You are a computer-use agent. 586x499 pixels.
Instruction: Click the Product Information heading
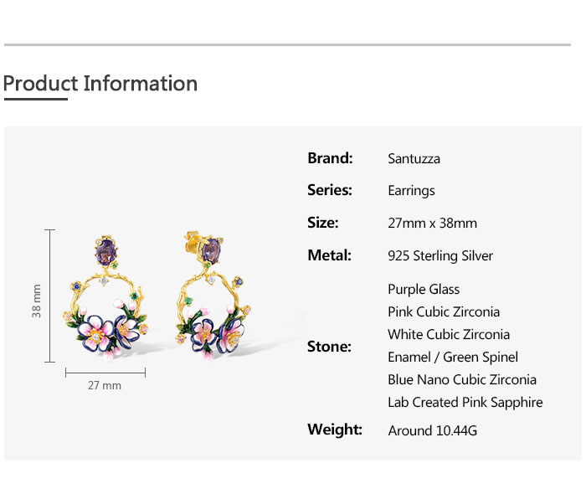tap(100, 84)
